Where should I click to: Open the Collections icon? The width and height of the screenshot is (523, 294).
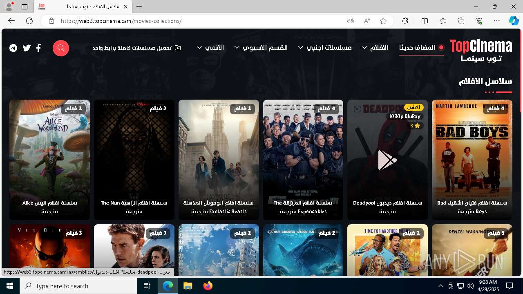tap(461, 21)
